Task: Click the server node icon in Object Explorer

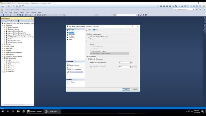Action: pos(3,23)
